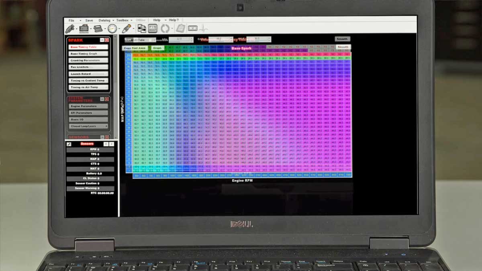Open the File menu

click(71, 20)
